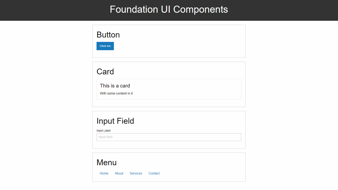Click the 'Foundation UI Components' page title
Image resolution: width=338 pixels, height=190 pixels.
[x=169, y=9]
